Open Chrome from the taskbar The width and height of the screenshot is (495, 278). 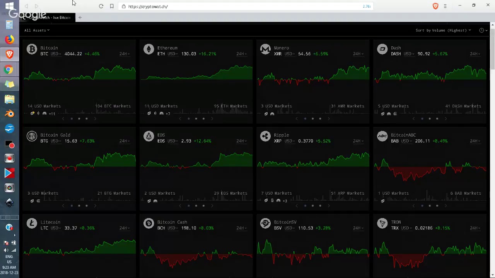pos(9,69)
